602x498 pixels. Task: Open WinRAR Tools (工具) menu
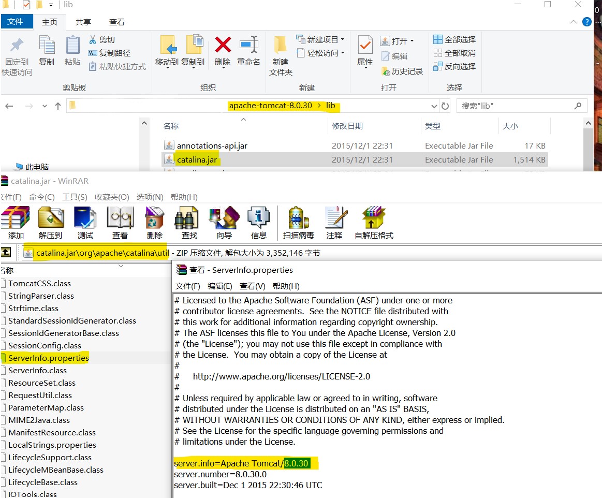(75, 197)
